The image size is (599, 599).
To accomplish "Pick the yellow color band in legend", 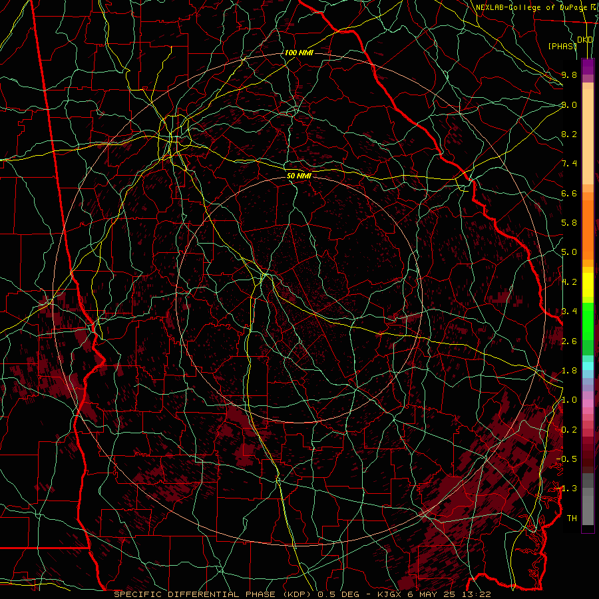I will 588,285.
